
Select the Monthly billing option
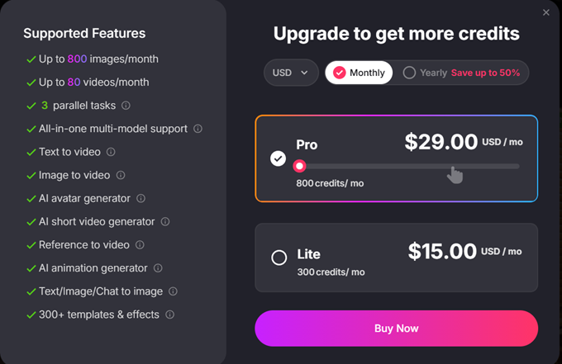coord(358,73)
